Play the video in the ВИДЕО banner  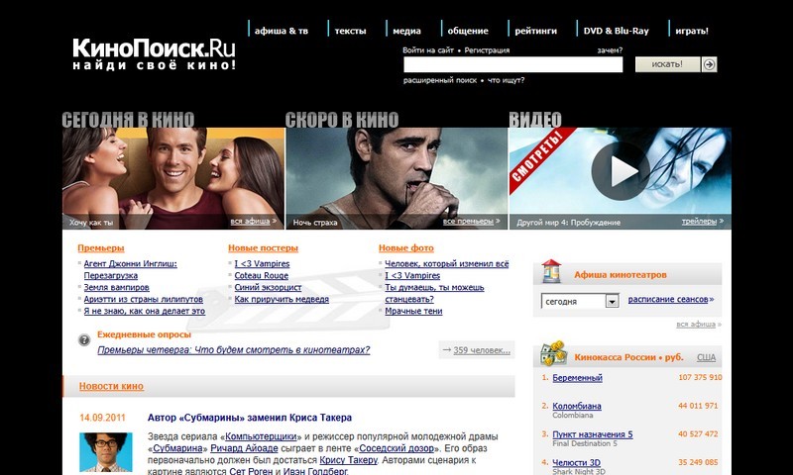click(x=621, y=171)
